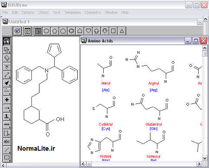Image resolution: width=209 pixels, height=168 pixels.
Task: Open the Options menu
Action: (28, 13)
